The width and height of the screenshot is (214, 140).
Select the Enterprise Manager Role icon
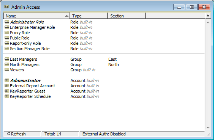7,27
